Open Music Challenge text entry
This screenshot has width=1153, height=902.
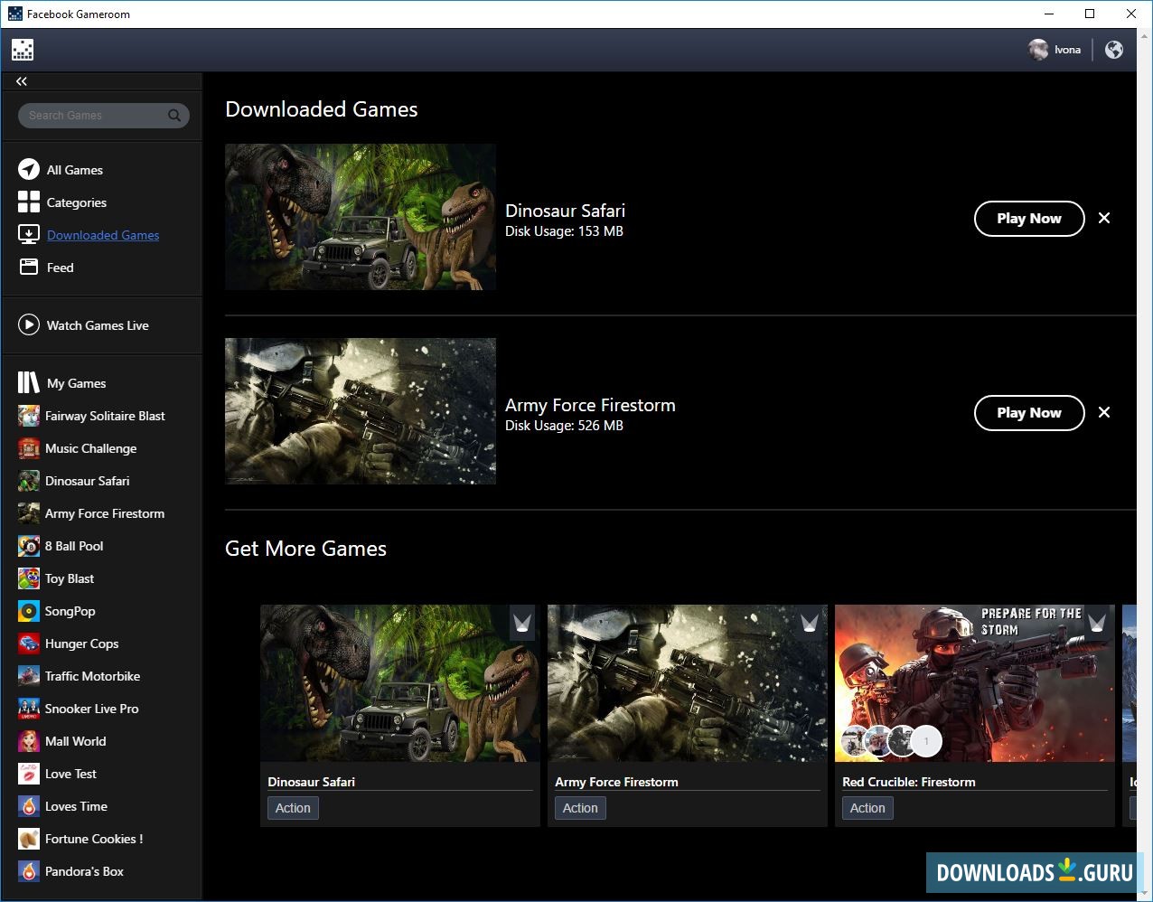(x=91, y=448)
